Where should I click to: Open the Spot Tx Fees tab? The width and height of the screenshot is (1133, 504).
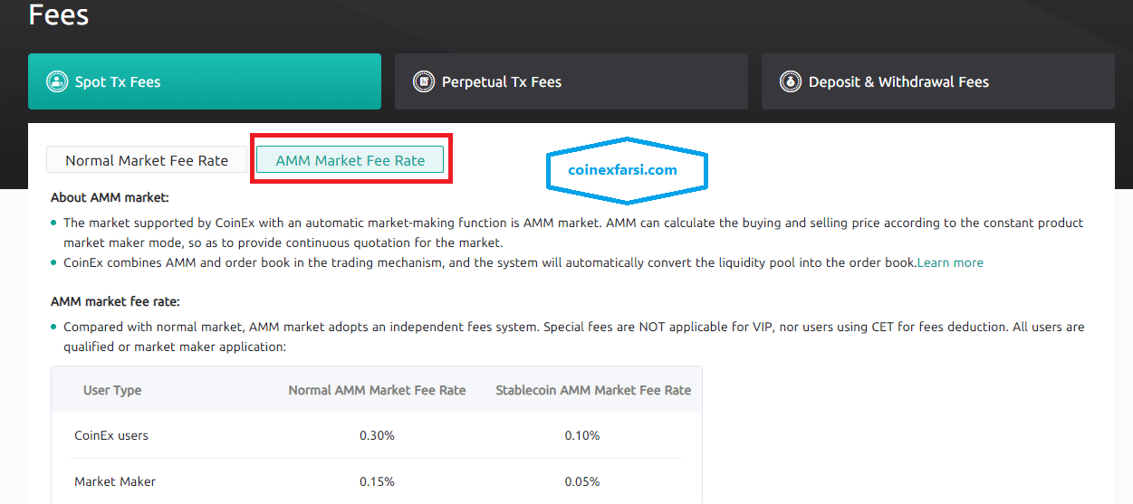tap(205, 81)
